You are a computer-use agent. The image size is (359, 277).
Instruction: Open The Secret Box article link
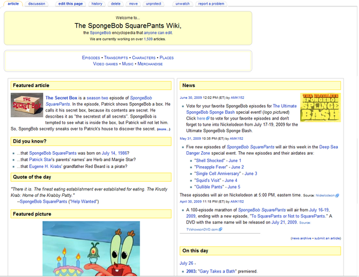(61, 98)
